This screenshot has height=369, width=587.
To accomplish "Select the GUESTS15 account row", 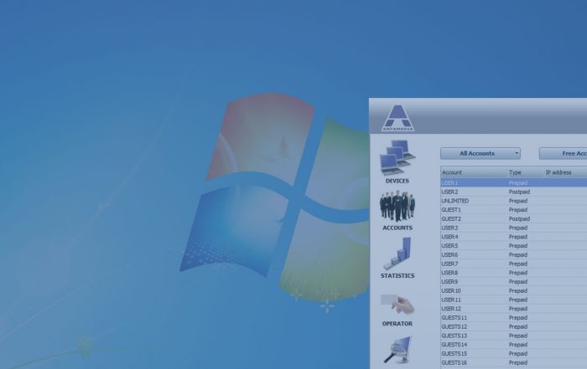I will pyautogui.click(x=513, y=354).
